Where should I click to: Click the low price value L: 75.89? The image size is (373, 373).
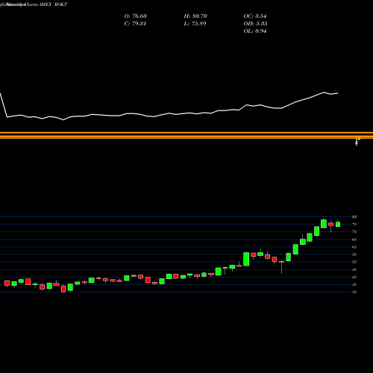pyautogui.click(x=195, y=24)
